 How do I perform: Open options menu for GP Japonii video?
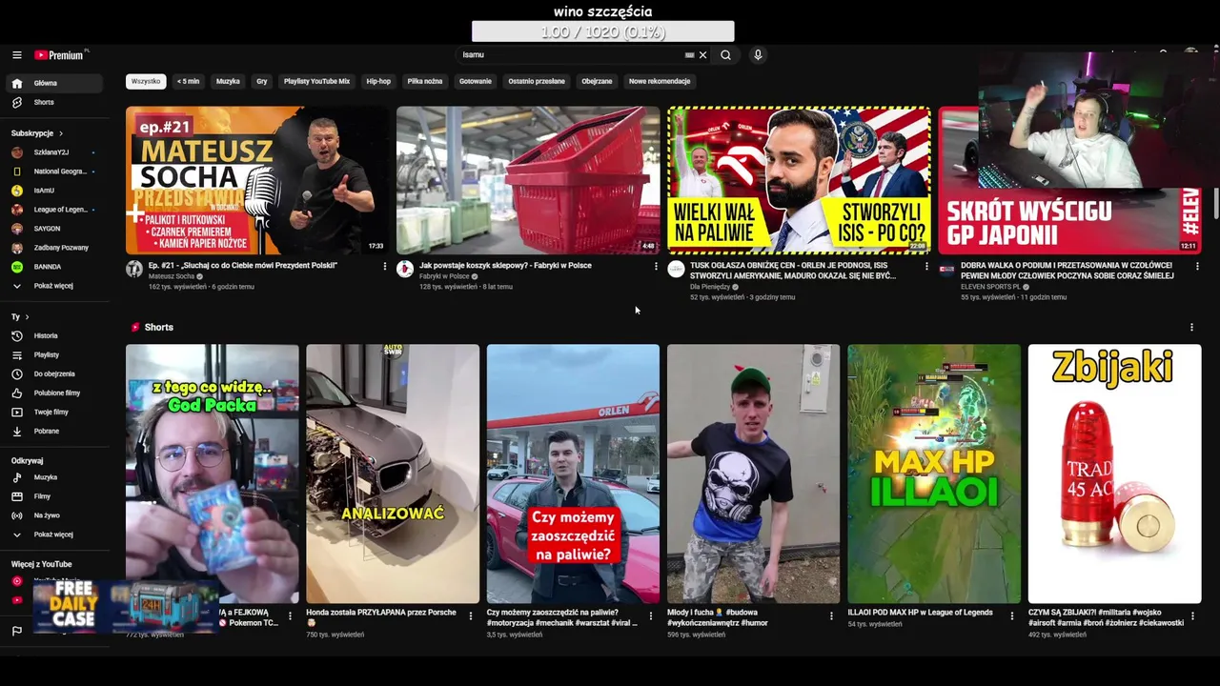1197,267
